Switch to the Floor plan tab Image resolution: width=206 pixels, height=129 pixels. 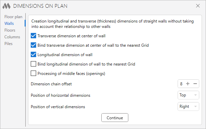click(x=13, y=17)
